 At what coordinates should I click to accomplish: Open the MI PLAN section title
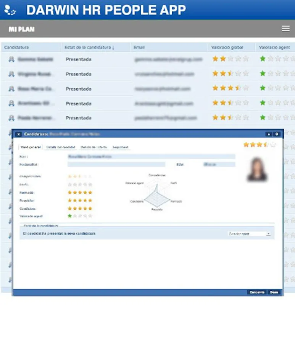tap(21, 29)
